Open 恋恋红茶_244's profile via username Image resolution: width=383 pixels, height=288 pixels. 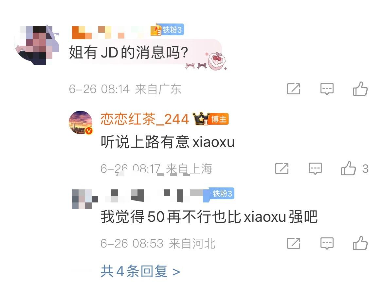[x=145, y=119]
